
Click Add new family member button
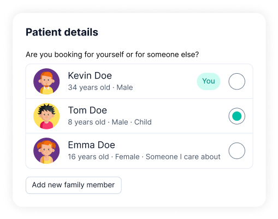[74, 185]
